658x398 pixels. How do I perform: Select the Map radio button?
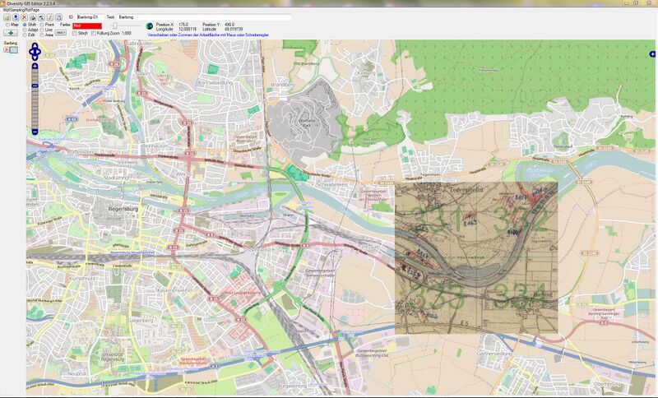click(7, 25)
